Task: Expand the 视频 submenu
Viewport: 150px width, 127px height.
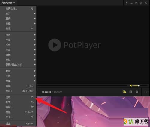Action: tap(18, 45)
